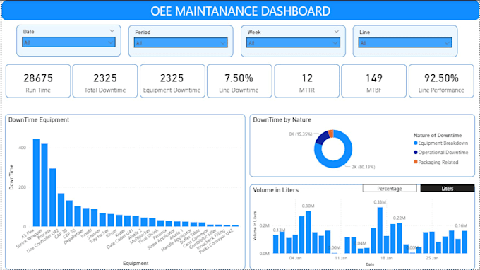Select the CBP 70 downtime bar
Image resolution: width=480 pixels, height=270 pixels.
(78, 216)
